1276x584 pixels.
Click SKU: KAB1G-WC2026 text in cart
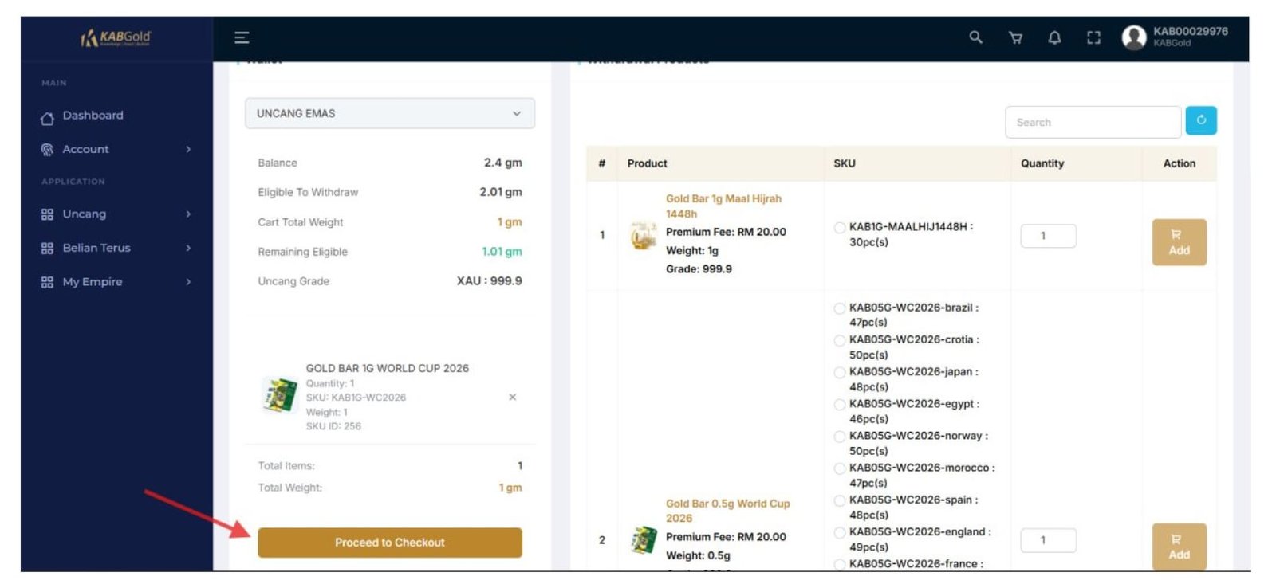click(x=356, y=398)
